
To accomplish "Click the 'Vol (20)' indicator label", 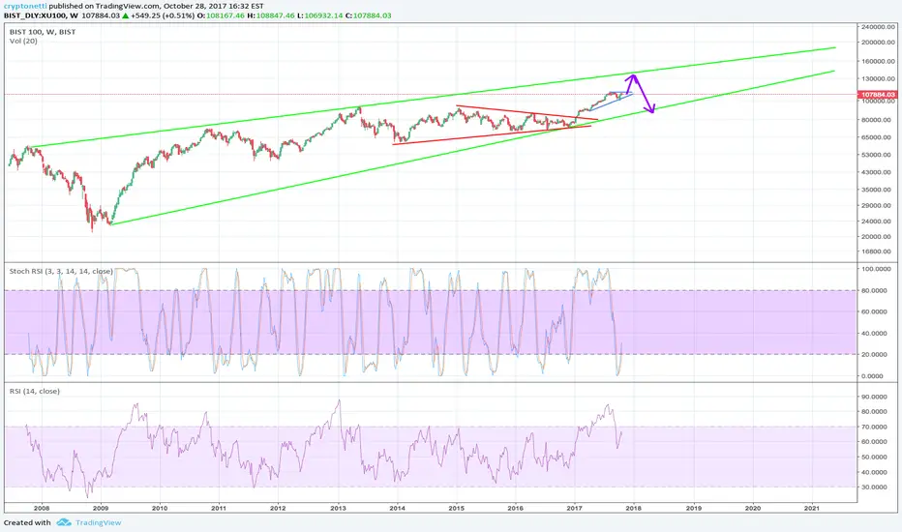I will 23,41.
